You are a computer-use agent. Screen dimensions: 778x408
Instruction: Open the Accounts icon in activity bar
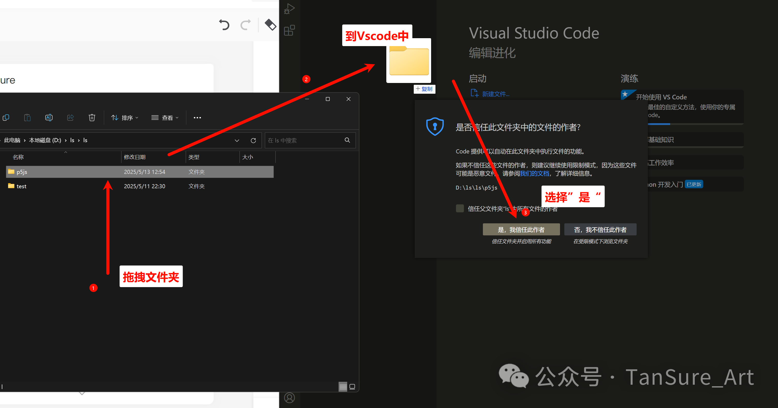[x=289, y=397]
